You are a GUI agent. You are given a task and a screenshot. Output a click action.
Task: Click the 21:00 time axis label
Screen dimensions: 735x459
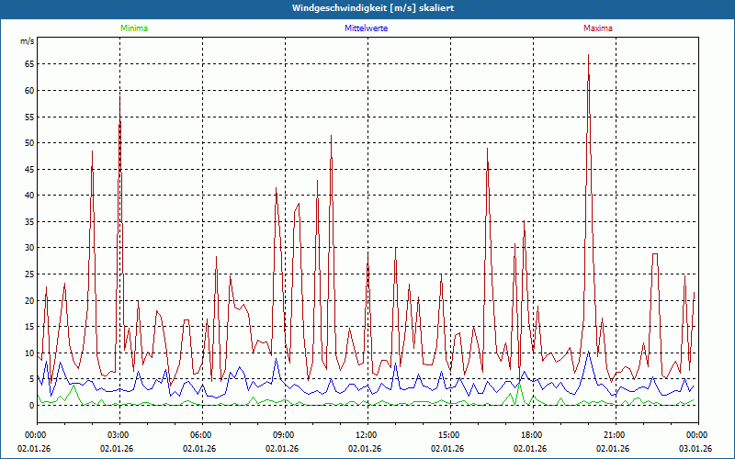point(613,435)
